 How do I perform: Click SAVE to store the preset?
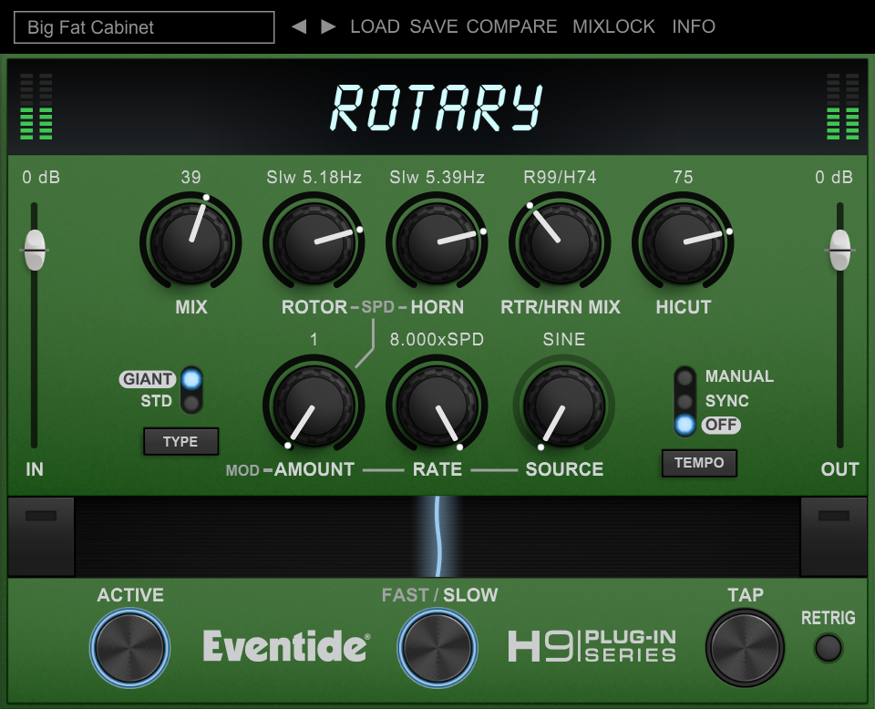click(x=434, y=26)
